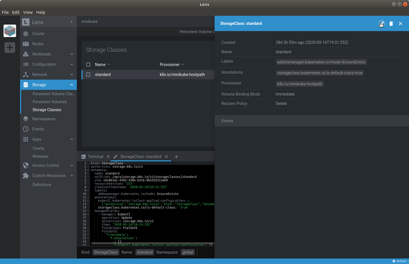Open the Namespaces page
The height and width of the screenshot is (264, 409).
45,119
